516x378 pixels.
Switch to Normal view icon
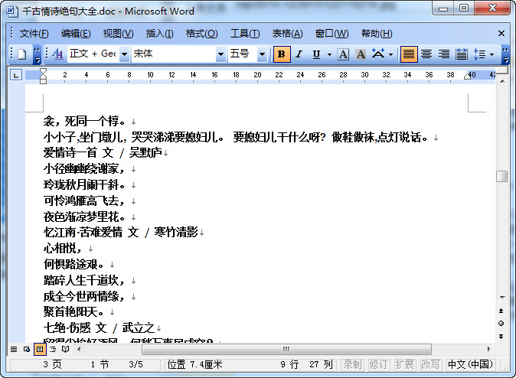(14, 349)
